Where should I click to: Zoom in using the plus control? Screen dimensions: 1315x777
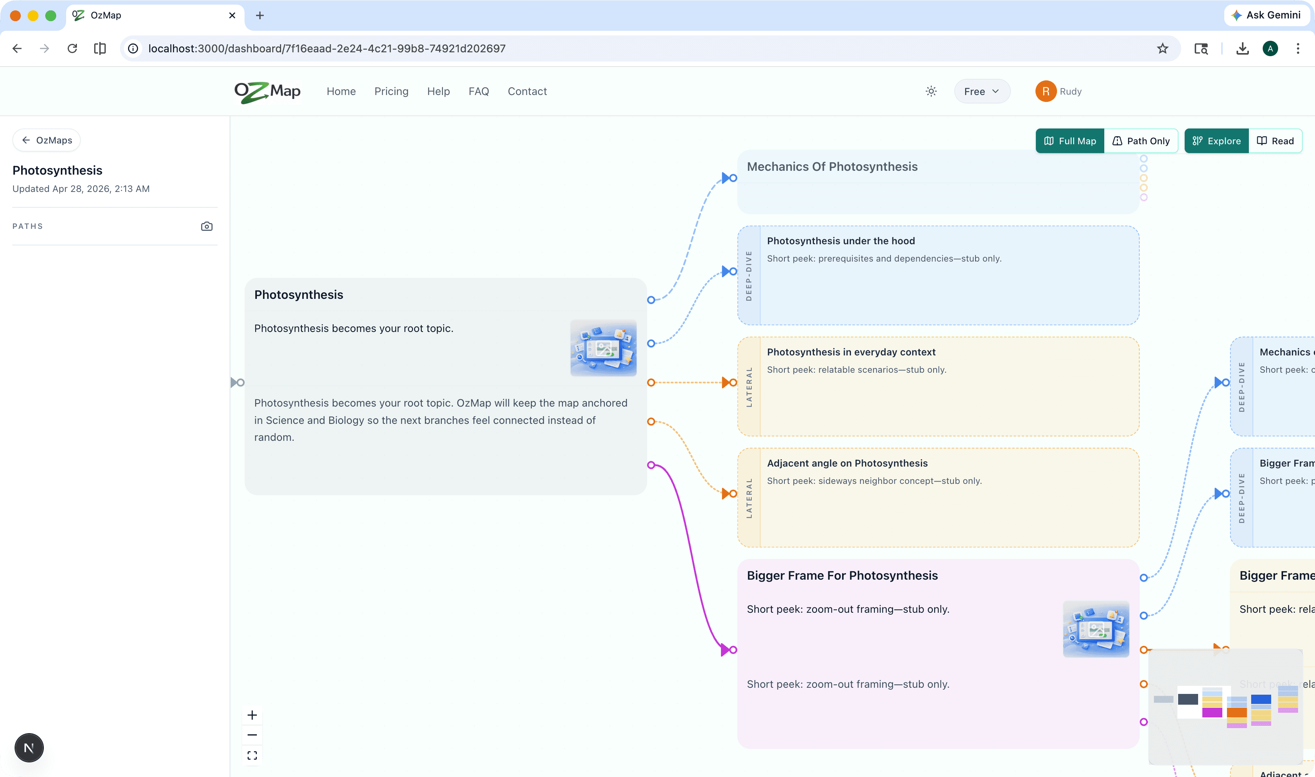tap(252, 715)
